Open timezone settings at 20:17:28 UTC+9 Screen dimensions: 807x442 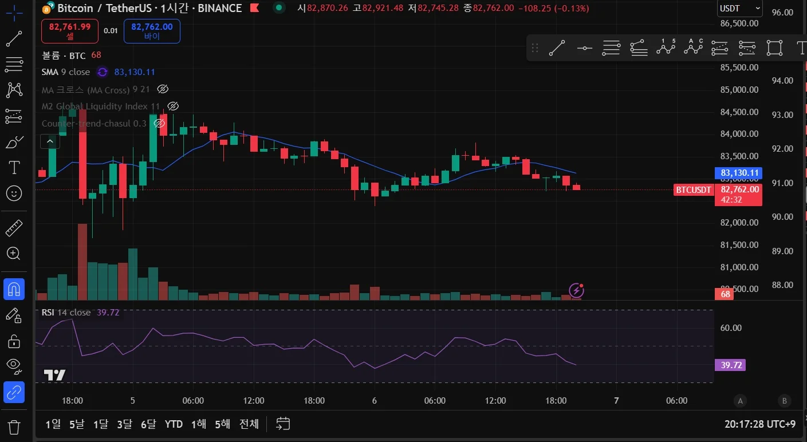760,424
